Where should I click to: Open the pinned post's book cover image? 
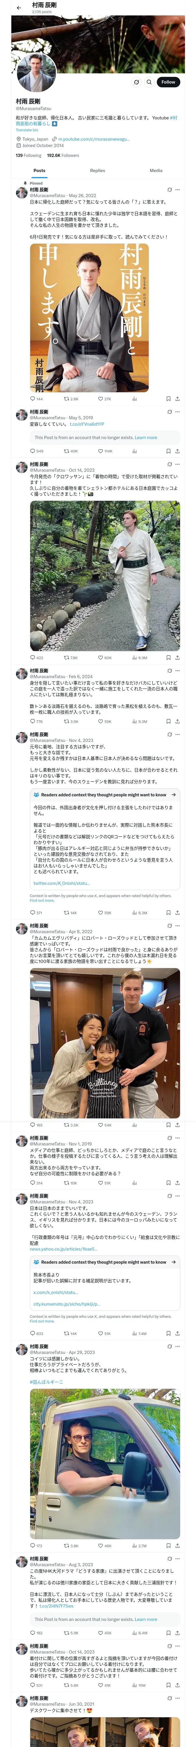click(89, 317)
